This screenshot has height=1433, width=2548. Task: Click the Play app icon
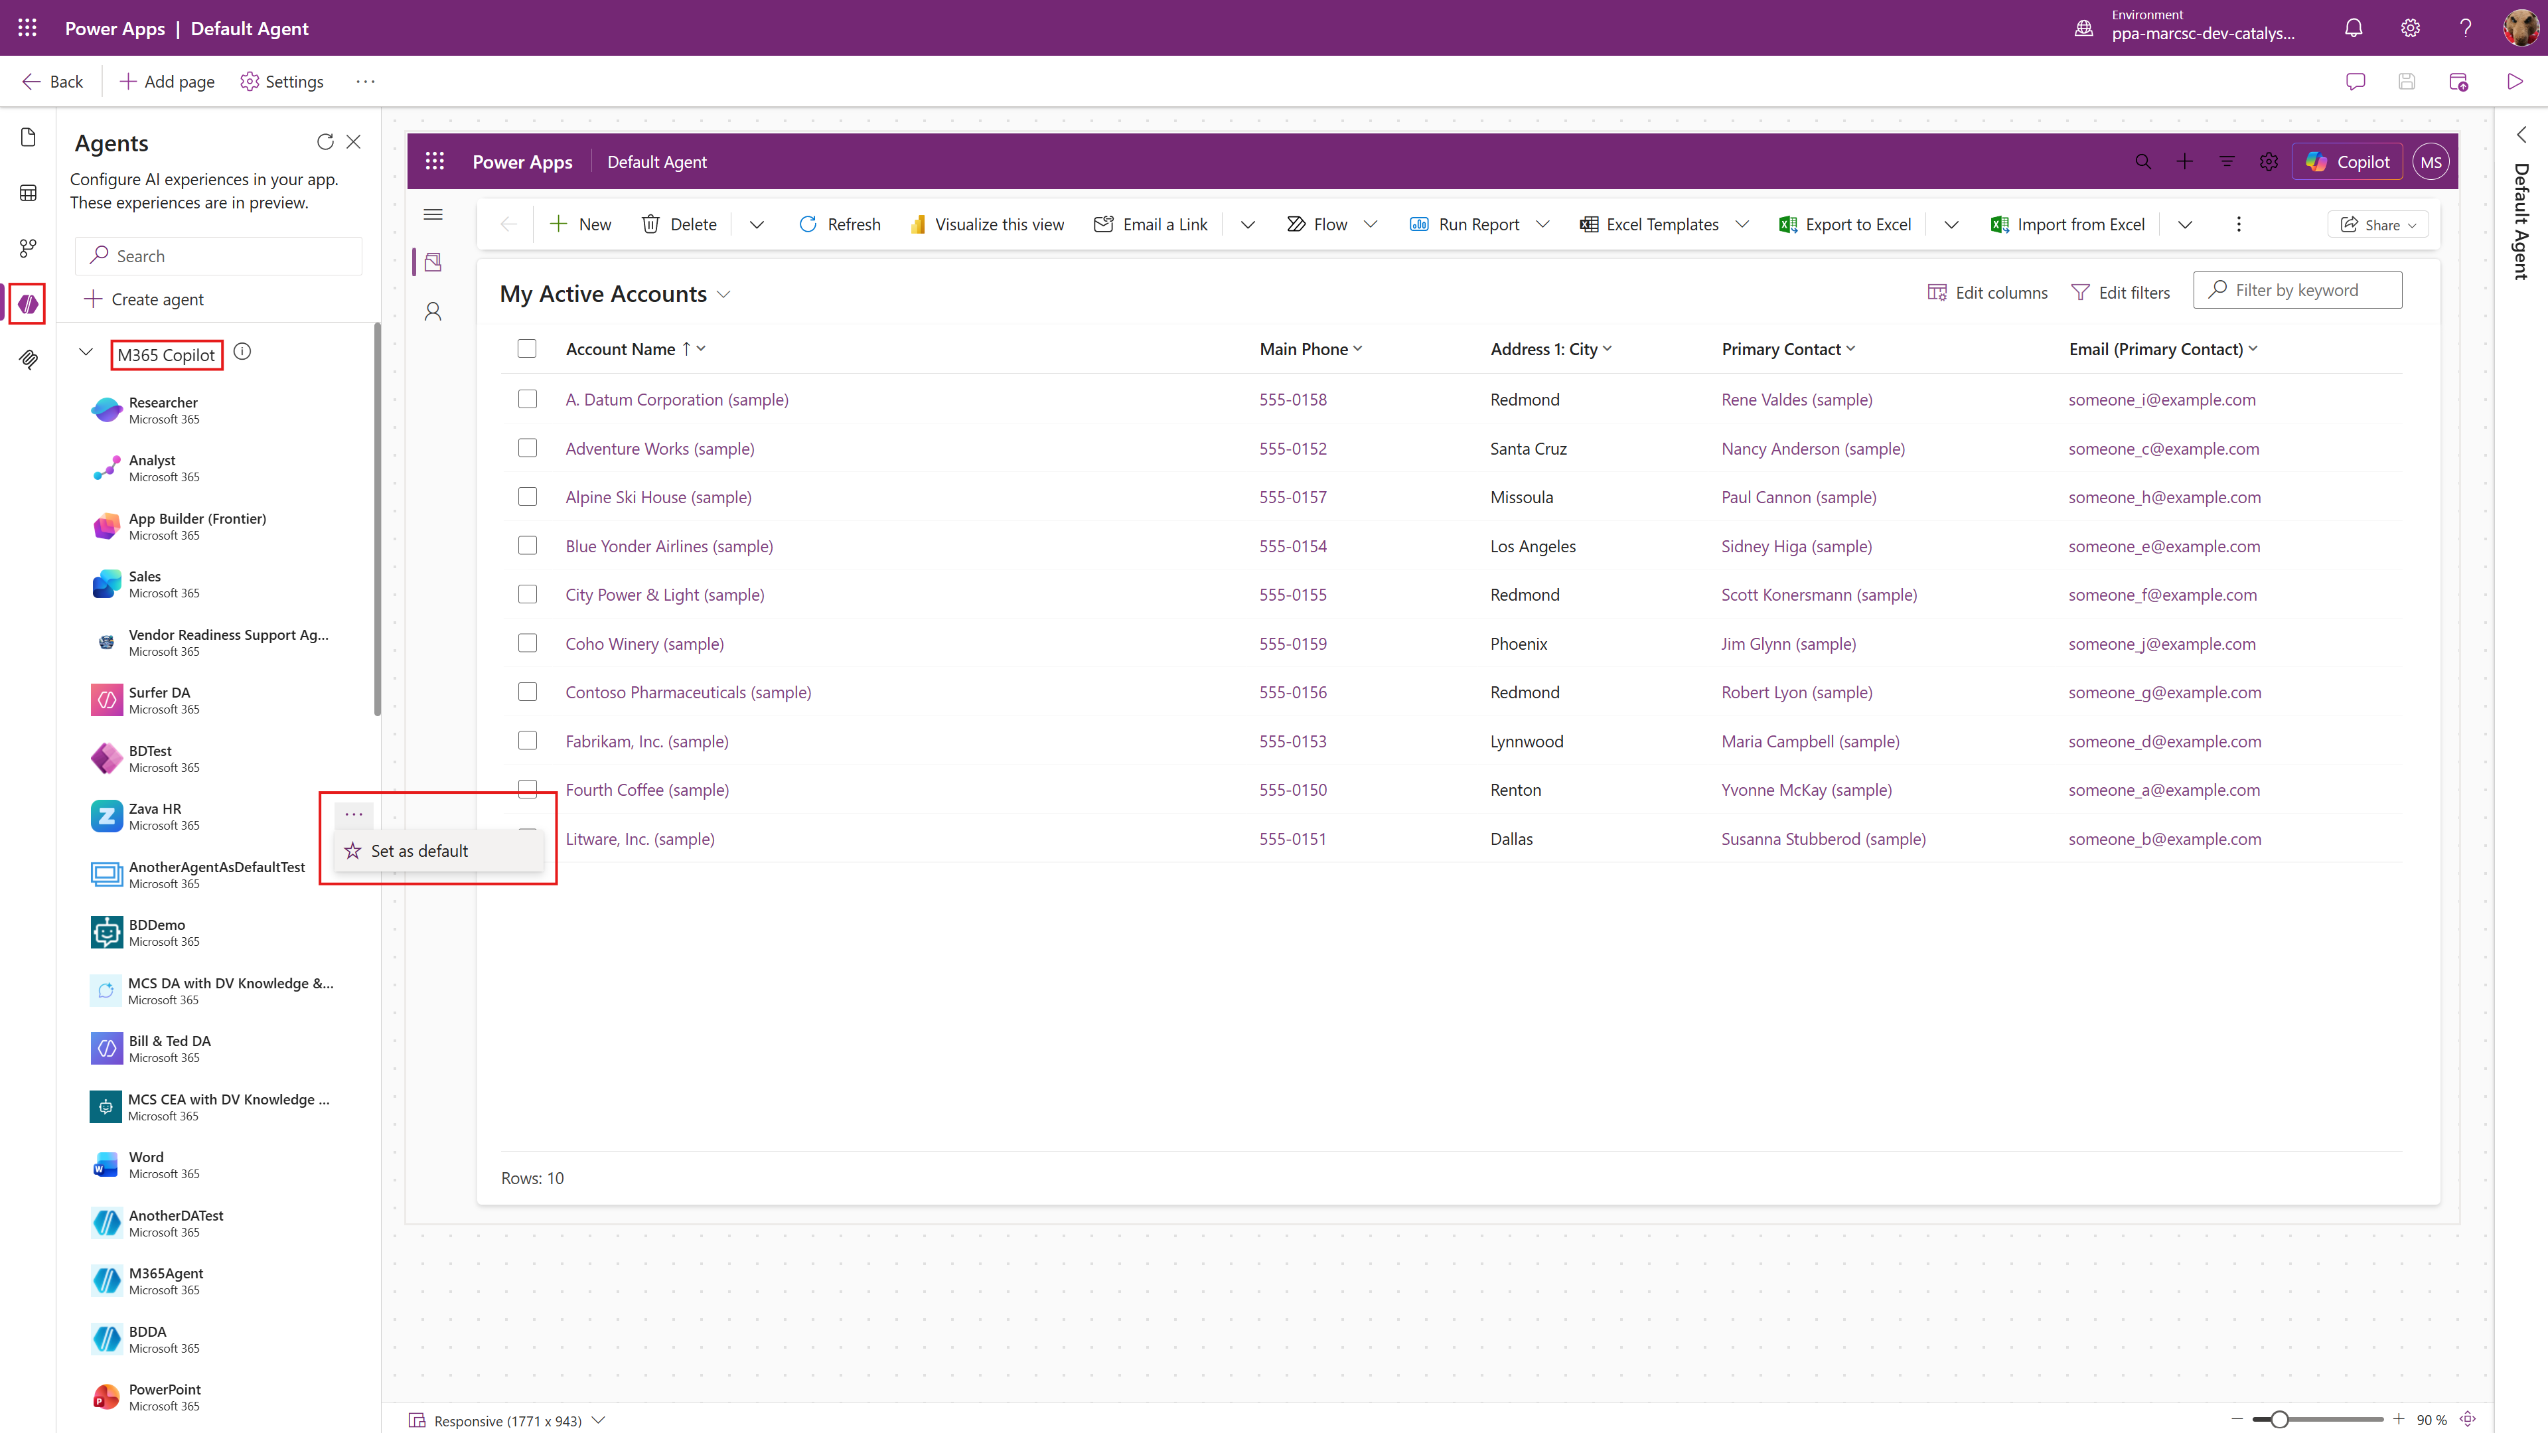click(2513, 82)
